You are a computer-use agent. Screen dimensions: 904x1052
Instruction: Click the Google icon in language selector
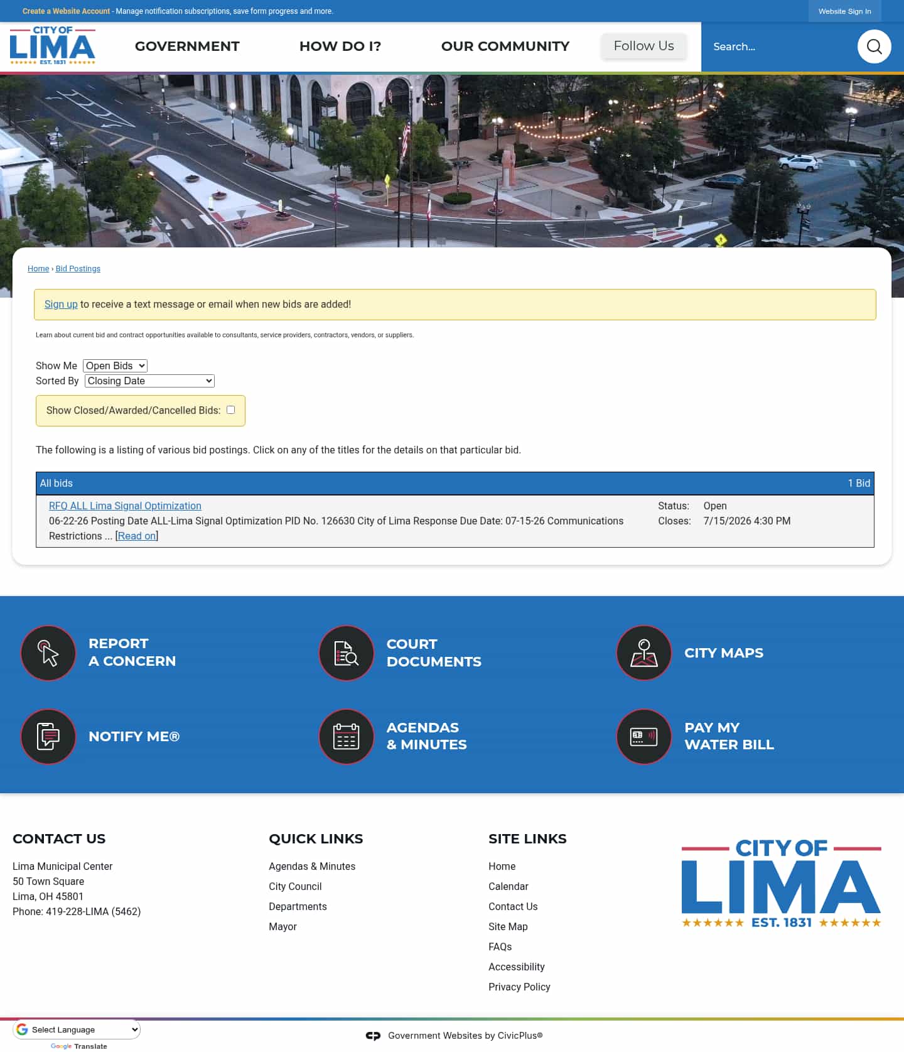pyautogui.click(x=23, y=1029)
